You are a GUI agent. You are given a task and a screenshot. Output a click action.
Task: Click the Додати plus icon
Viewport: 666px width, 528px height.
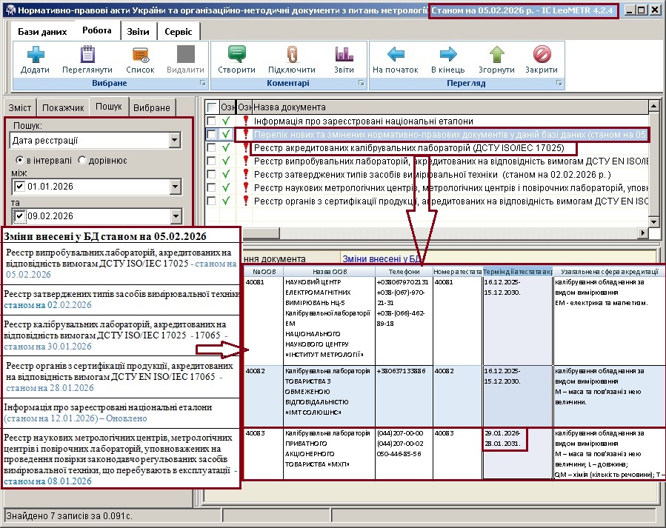(36, 55)
